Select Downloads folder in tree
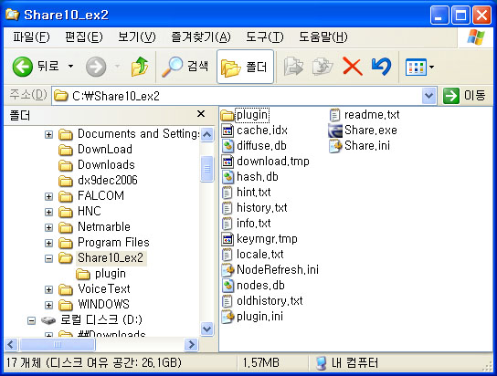The height and width of the screenshot is (376, 497). 97,165
